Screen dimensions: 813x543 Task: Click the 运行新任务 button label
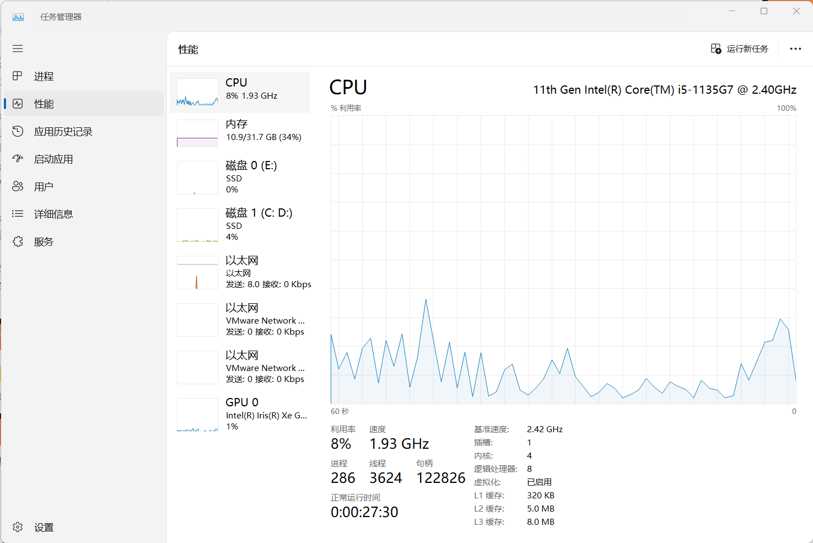(747, 49)
